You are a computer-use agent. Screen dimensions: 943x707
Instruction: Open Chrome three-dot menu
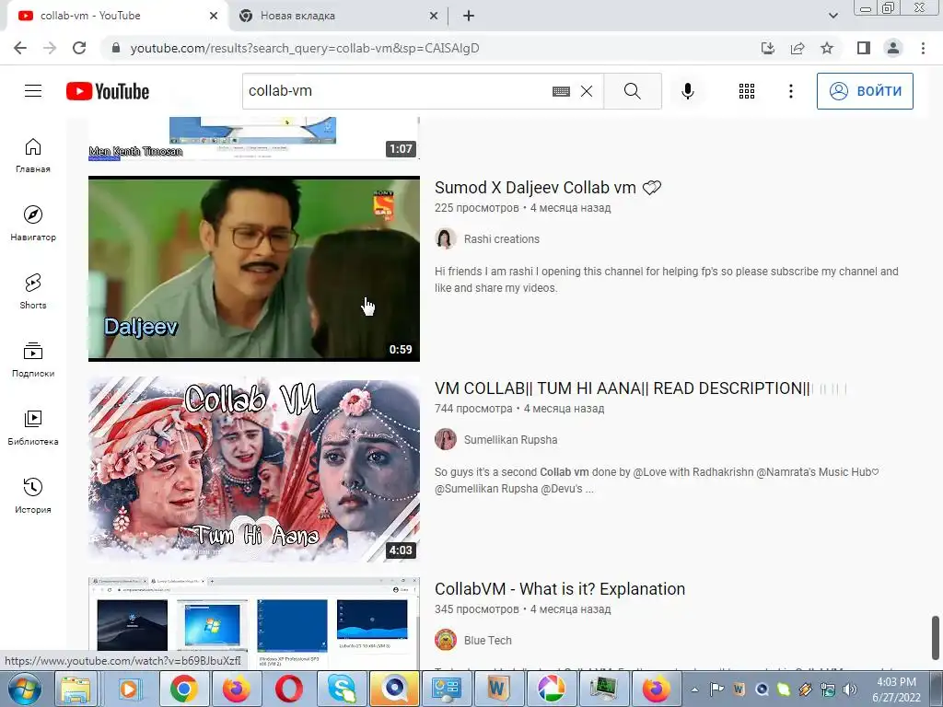[x=923, y=48]
